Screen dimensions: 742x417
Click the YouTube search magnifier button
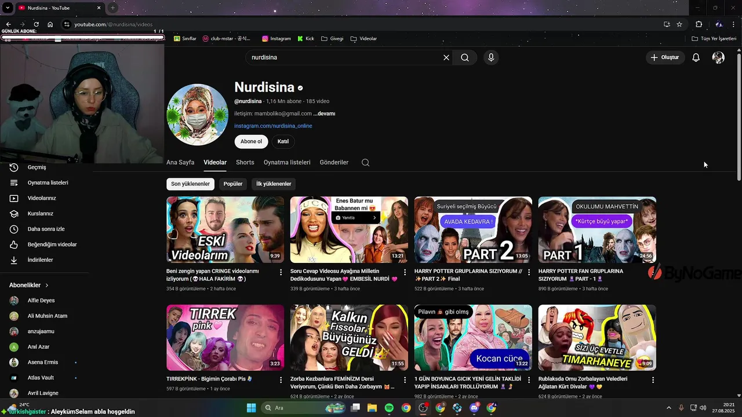click(465, 57)
